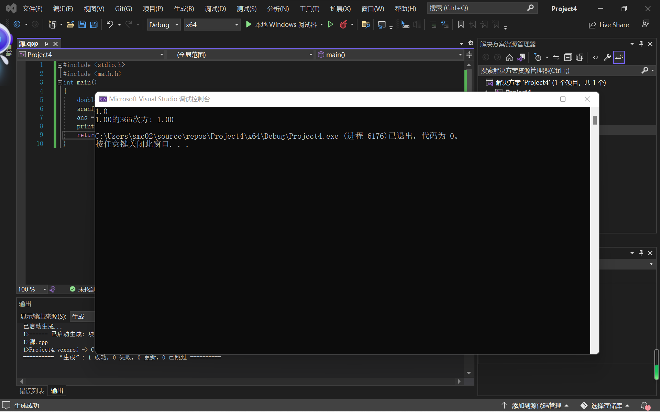Click the 搜索 (Ctrl+Q) search box
The height and width of the screenshot is (412, 660).
pos(478,8)
